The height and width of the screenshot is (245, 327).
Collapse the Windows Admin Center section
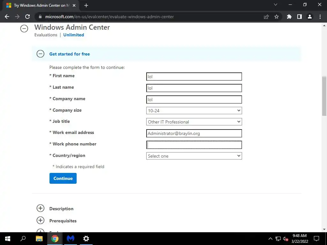coord(24,28)
